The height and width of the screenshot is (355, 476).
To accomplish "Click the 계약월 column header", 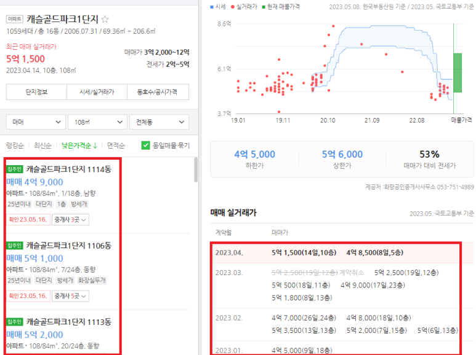I will 223,232.
